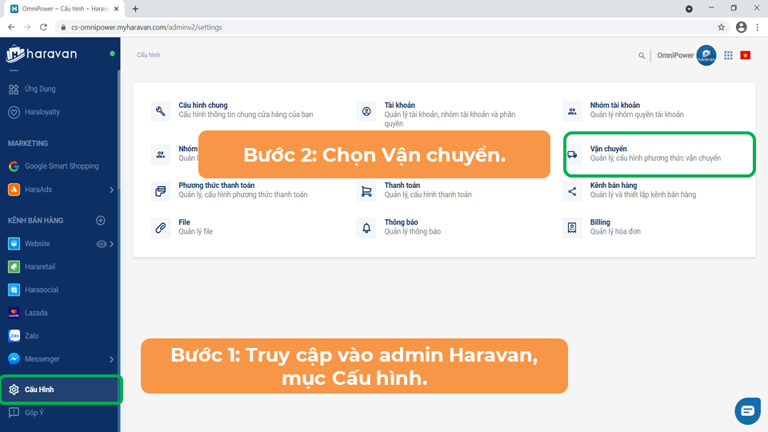Viewport: 768px width, 432px height.
Task: Click the plus icon beside KÊNH BÁN HÀNG
Action: pyautogui.click(x=101, y=220)
